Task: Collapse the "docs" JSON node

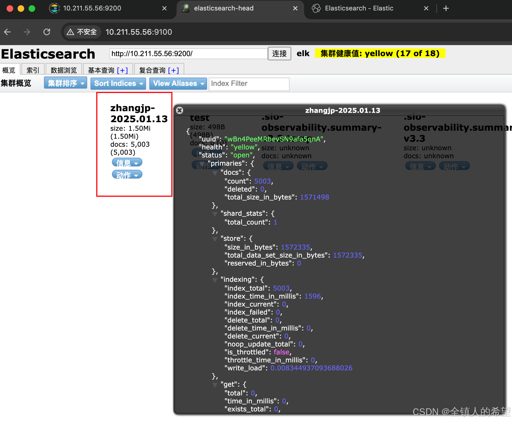Action: [215, 173]
